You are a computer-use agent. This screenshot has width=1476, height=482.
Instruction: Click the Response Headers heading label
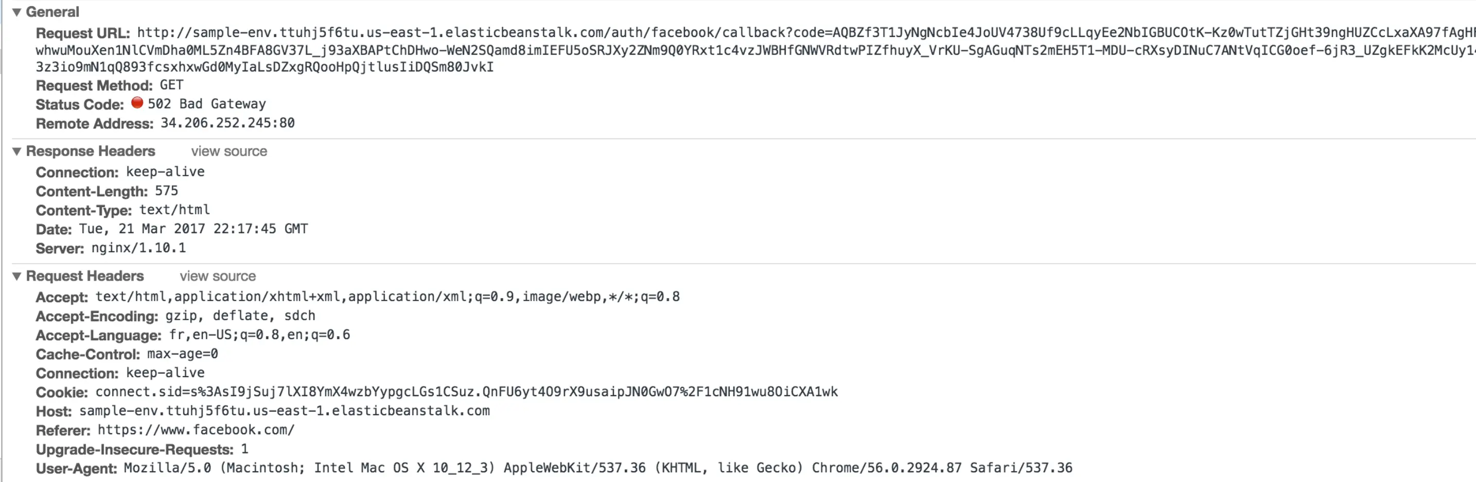click(91, 151)
